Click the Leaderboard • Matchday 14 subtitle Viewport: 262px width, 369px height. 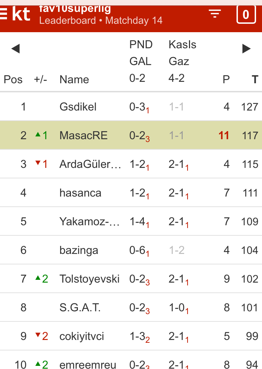(101, 20)
